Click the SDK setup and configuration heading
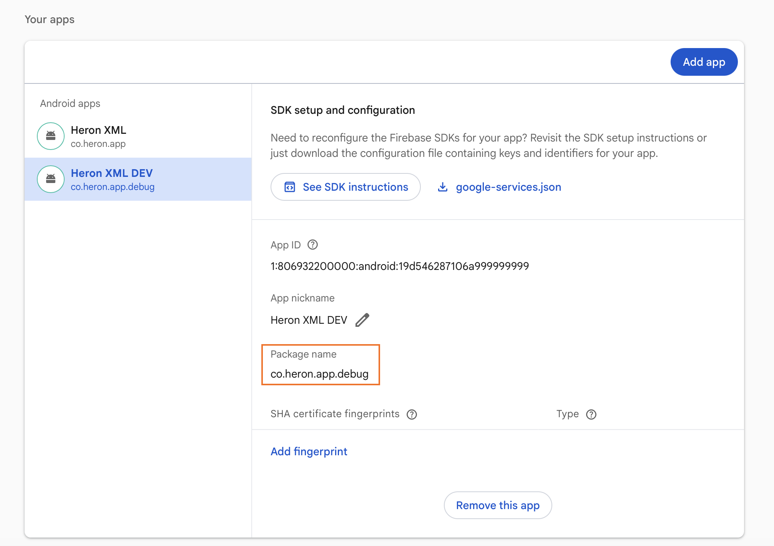 coord(343,110)
